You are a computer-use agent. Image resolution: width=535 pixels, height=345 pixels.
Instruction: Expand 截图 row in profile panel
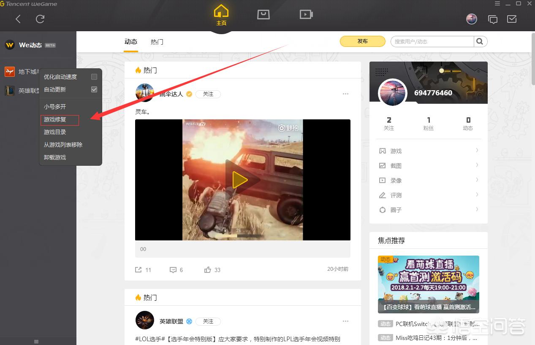[429, 165]
